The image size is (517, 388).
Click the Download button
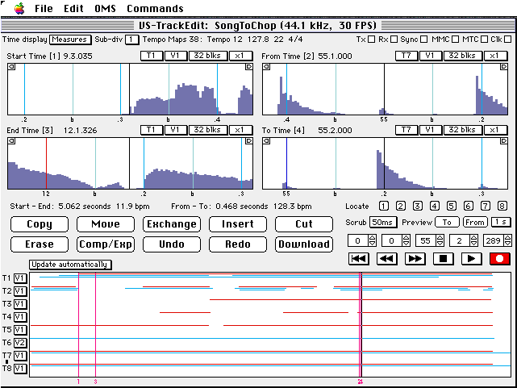304,244
